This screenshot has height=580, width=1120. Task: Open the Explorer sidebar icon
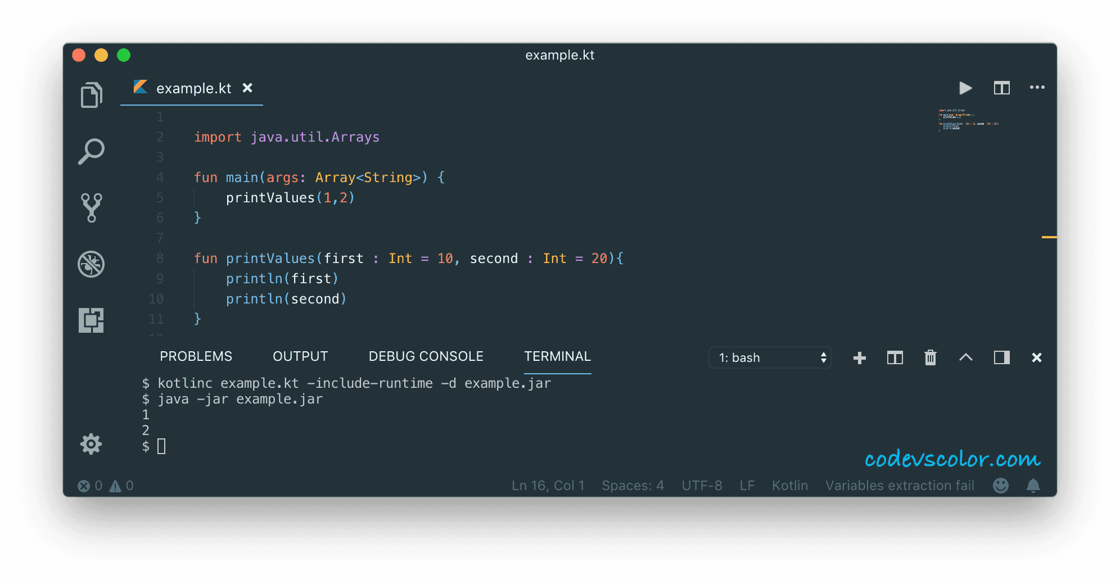click(x=92, y=94)
